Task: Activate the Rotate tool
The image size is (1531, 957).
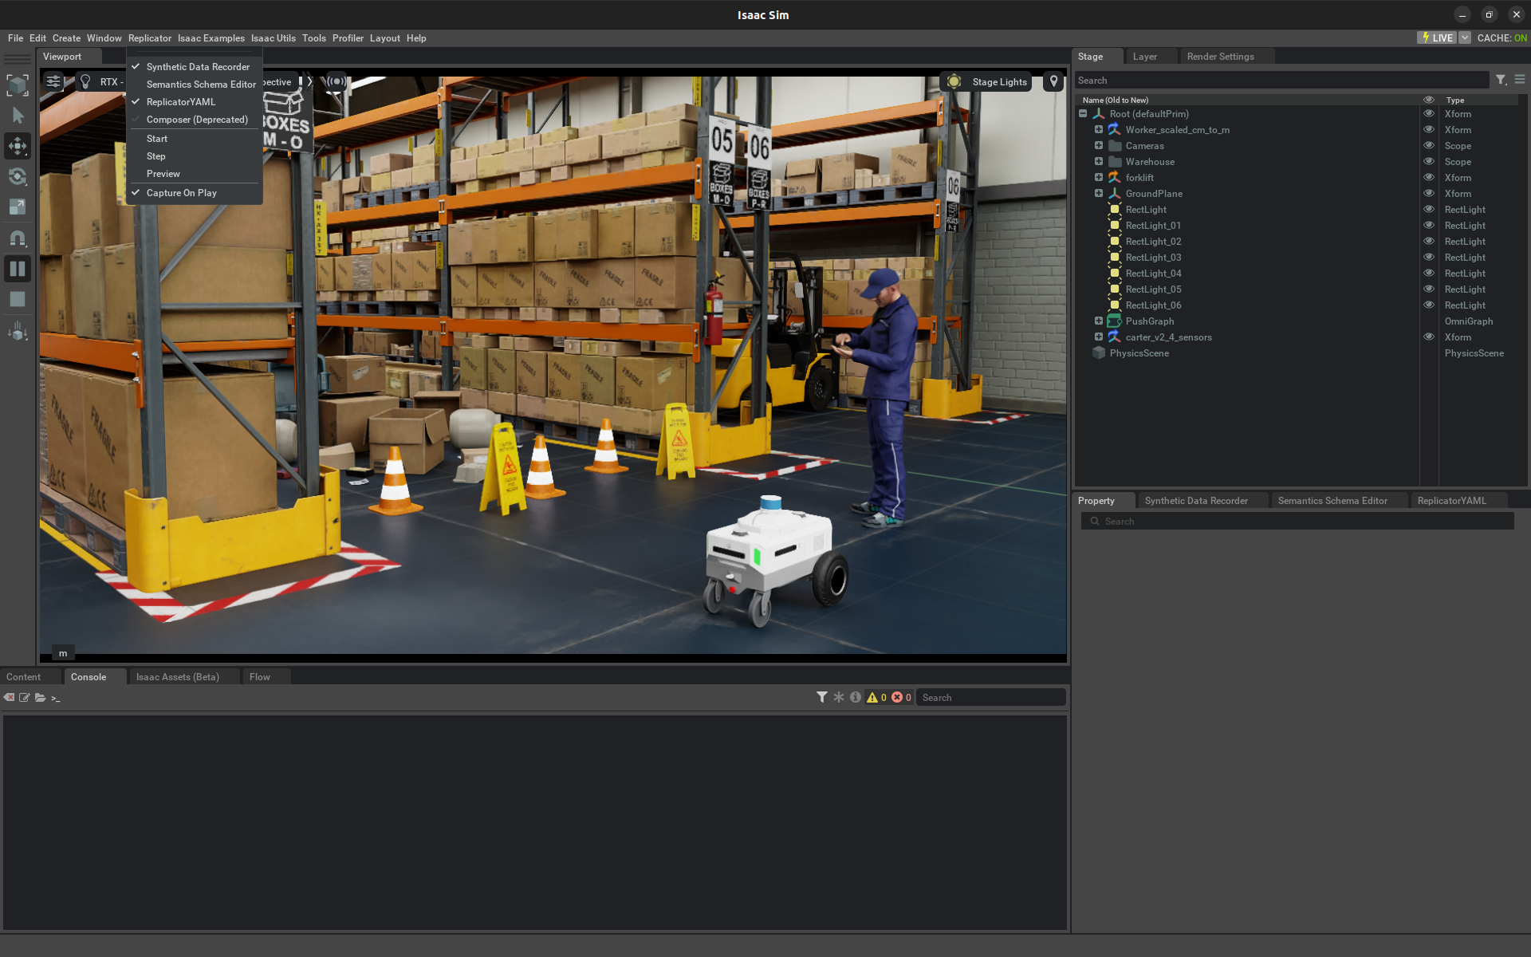Action: coord(18,176)
